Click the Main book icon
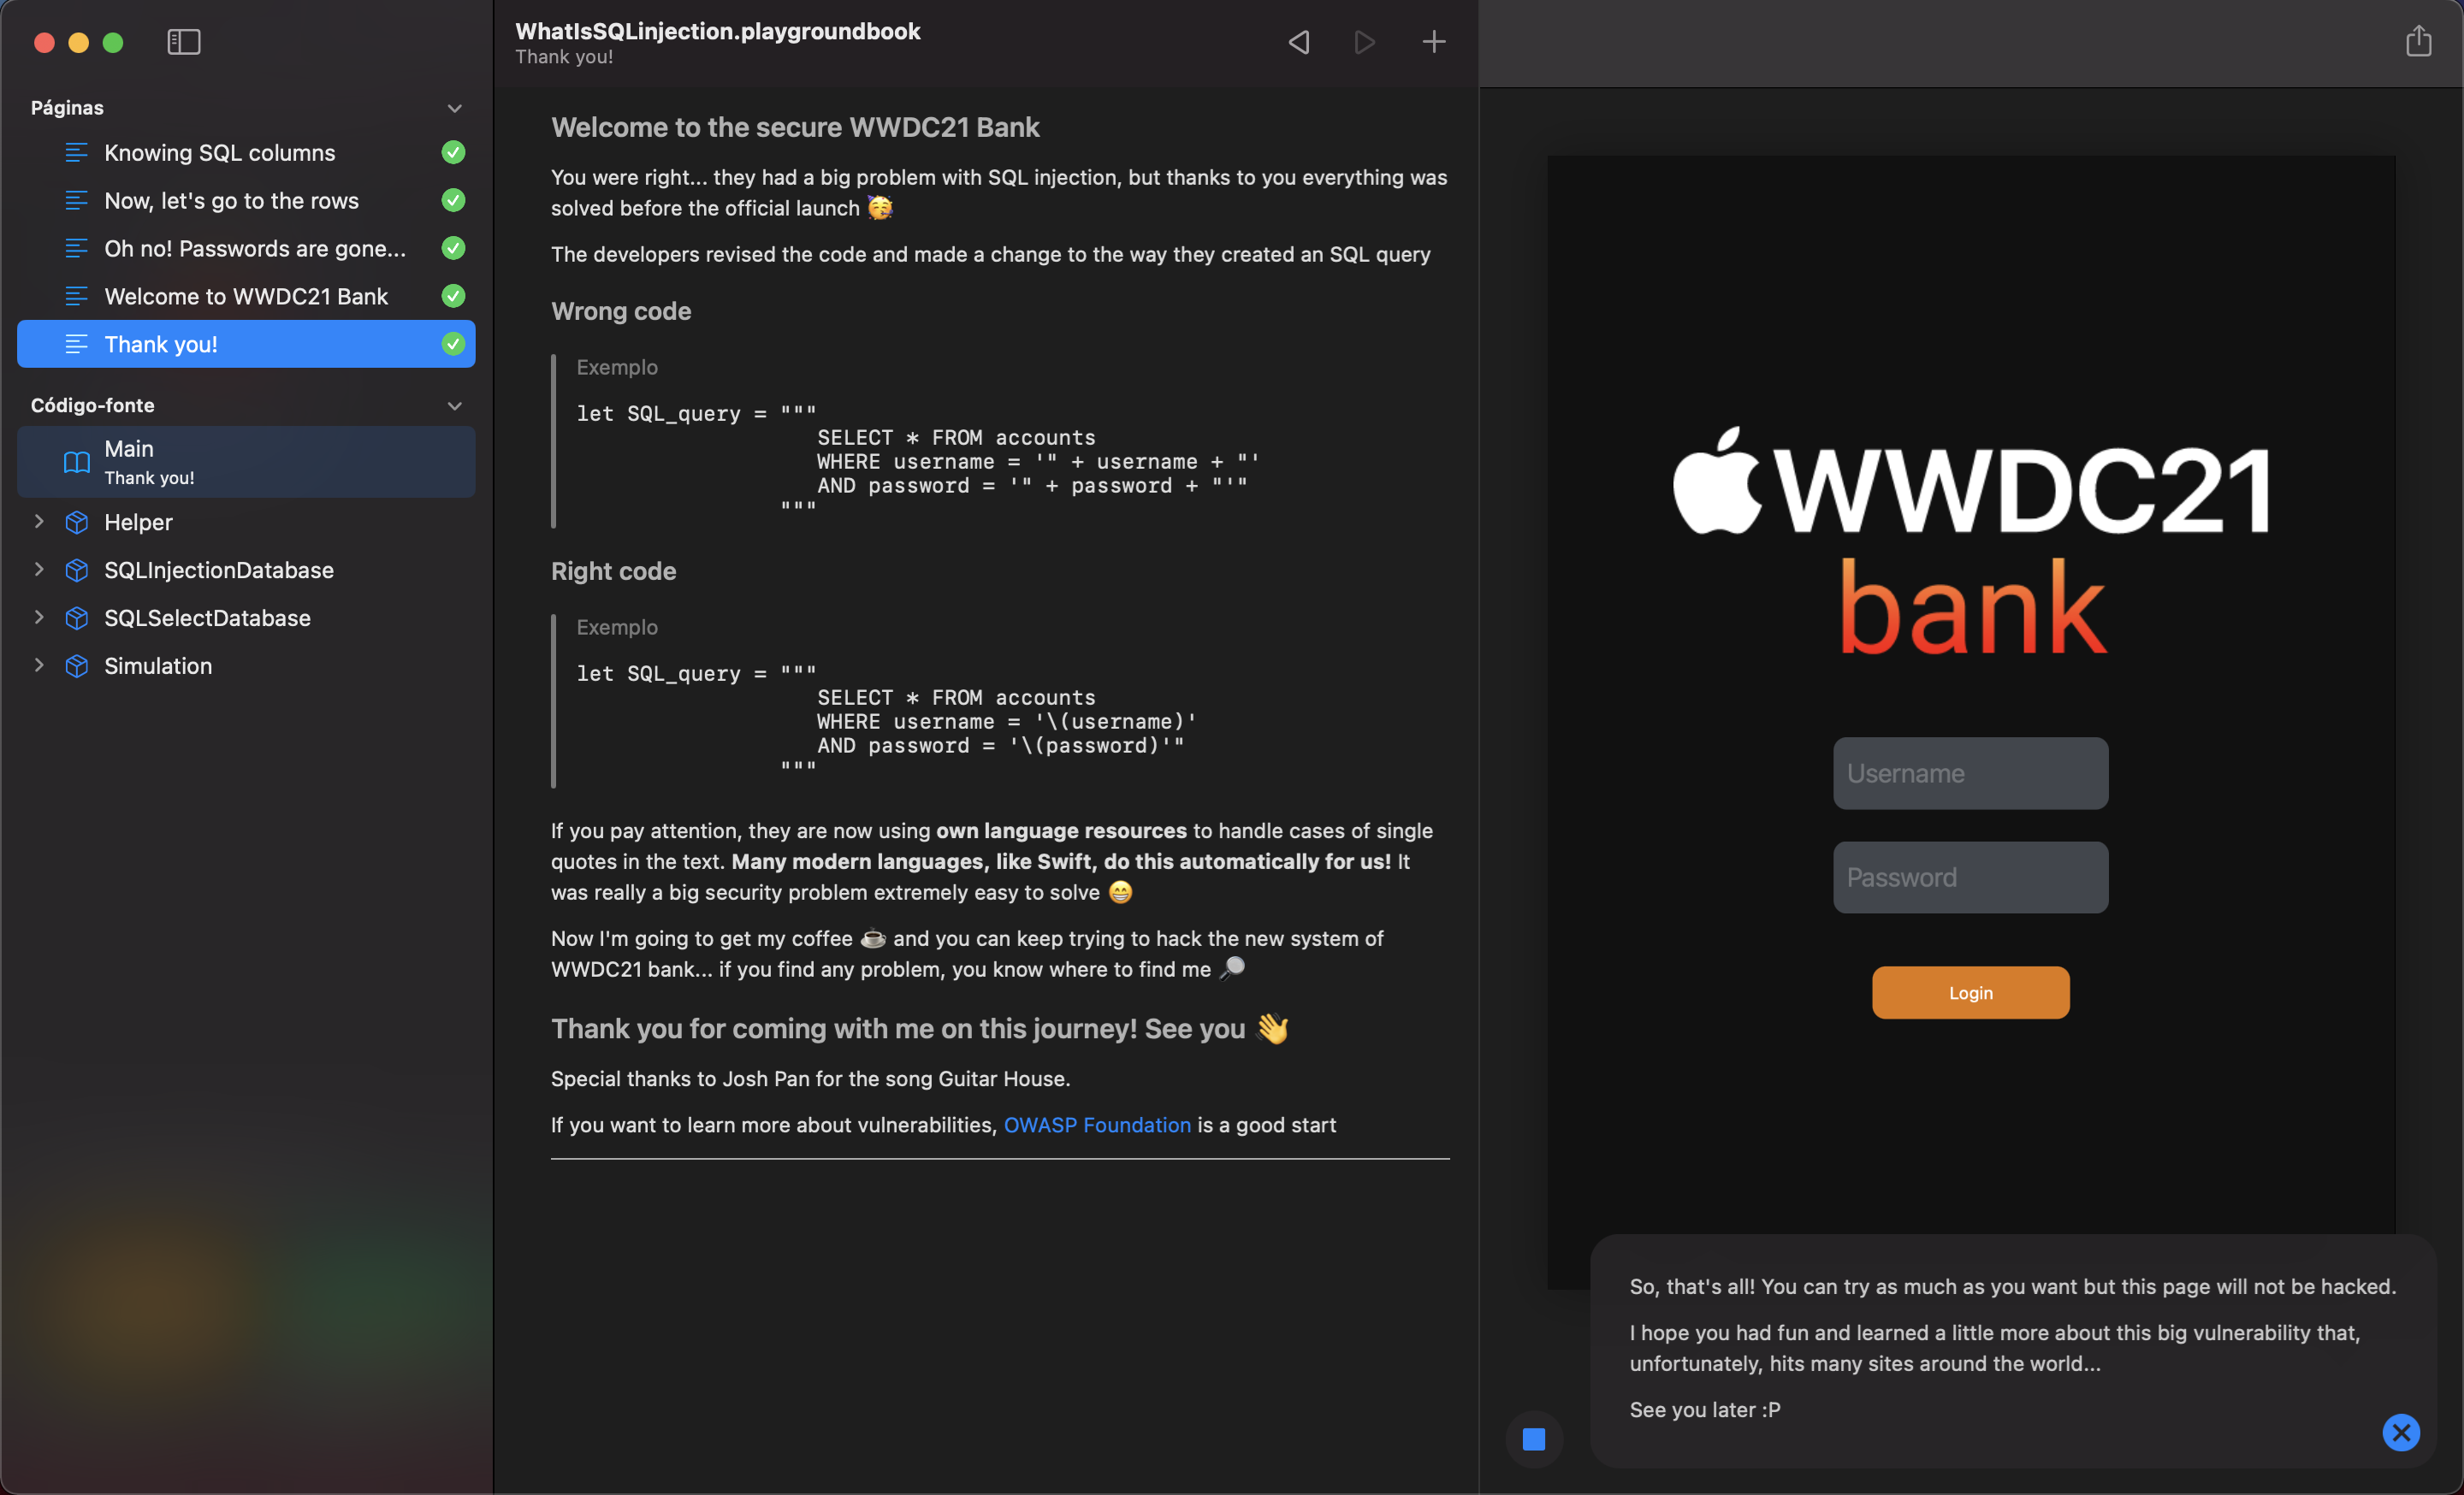Viewport: 2464px width, 1495px height. click(x=76, y=462)
